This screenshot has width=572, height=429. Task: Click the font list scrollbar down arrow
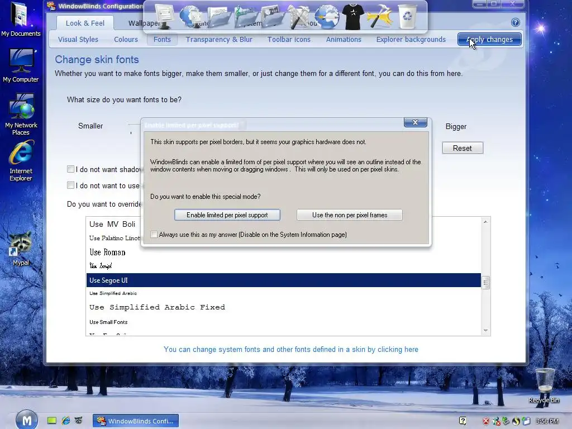pyautogui.click(x=485, y=331)
